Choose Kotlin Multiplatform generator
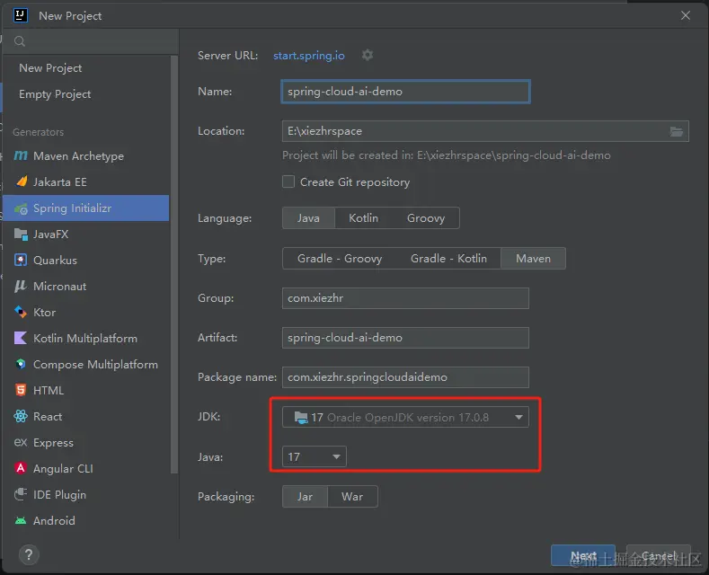Screen dimensions: 709x575 (x=85, y=339)
